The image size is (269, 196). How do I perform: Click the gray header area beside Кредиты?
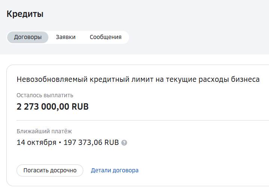coord(155,14)
